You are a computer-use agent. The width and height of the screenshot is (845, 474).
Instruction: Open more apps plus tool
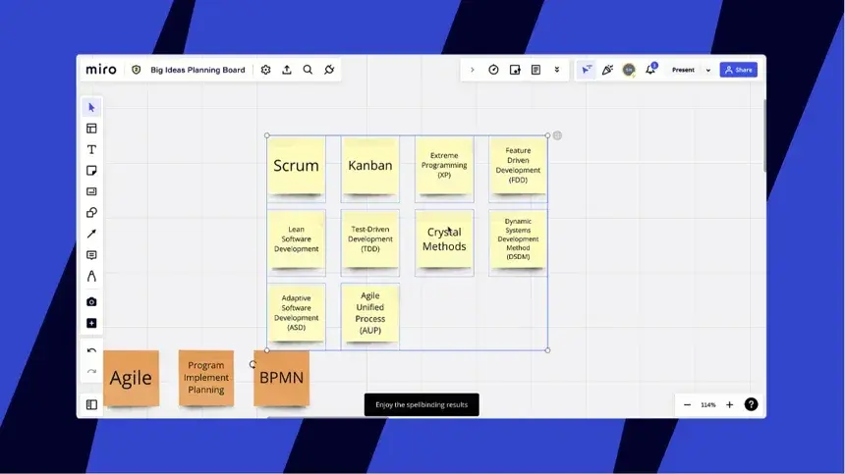(x=91, y=323)
